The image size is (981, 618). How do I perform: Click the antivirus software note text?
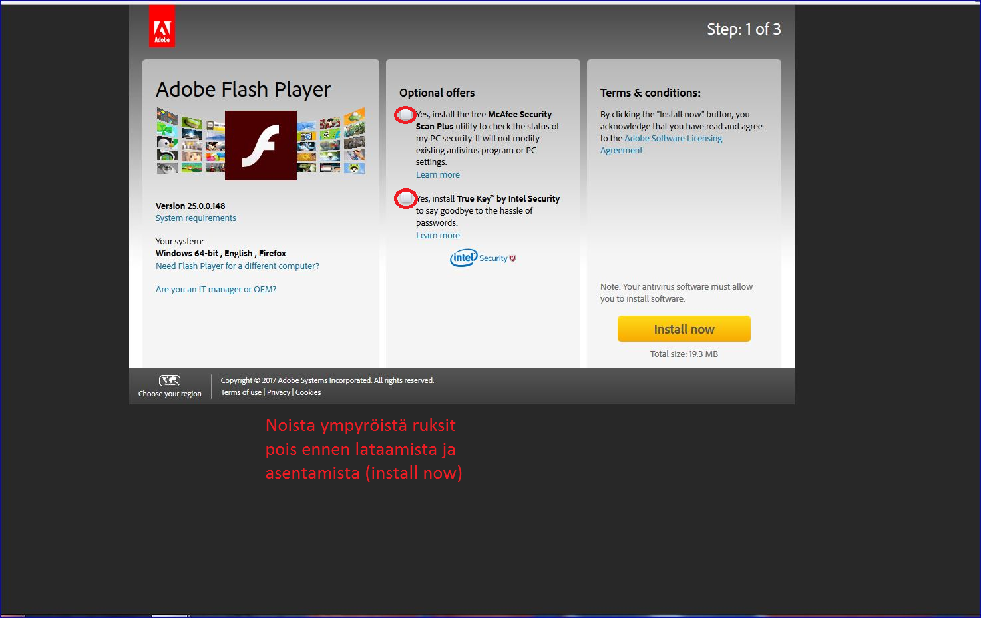pos(676,292)
